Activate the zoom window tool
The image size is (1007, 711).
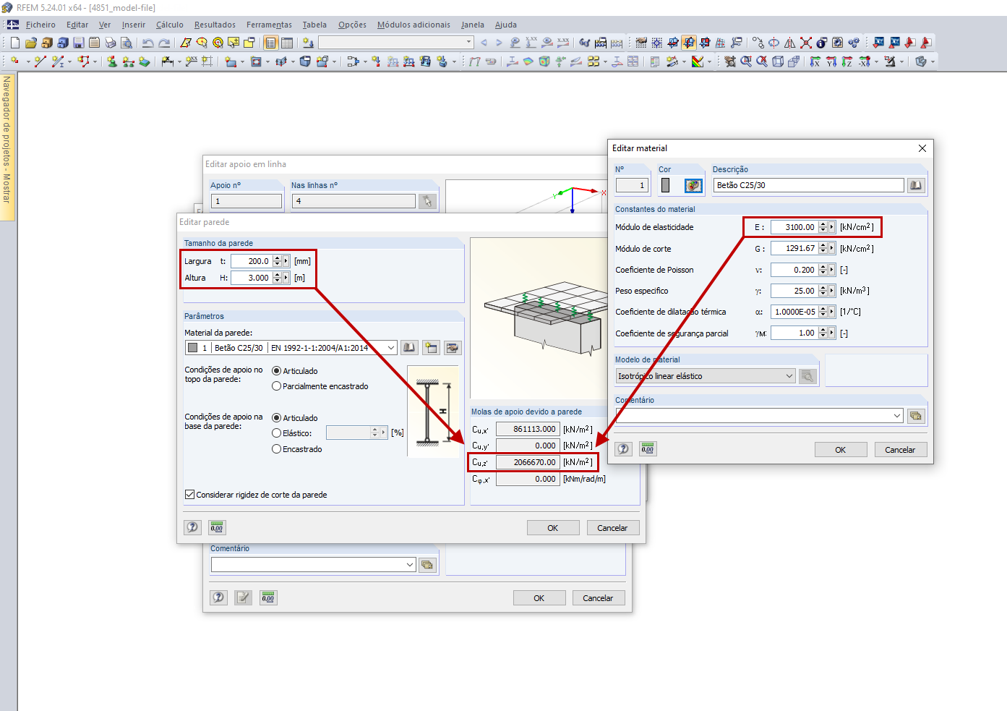(x=746, y=61)
